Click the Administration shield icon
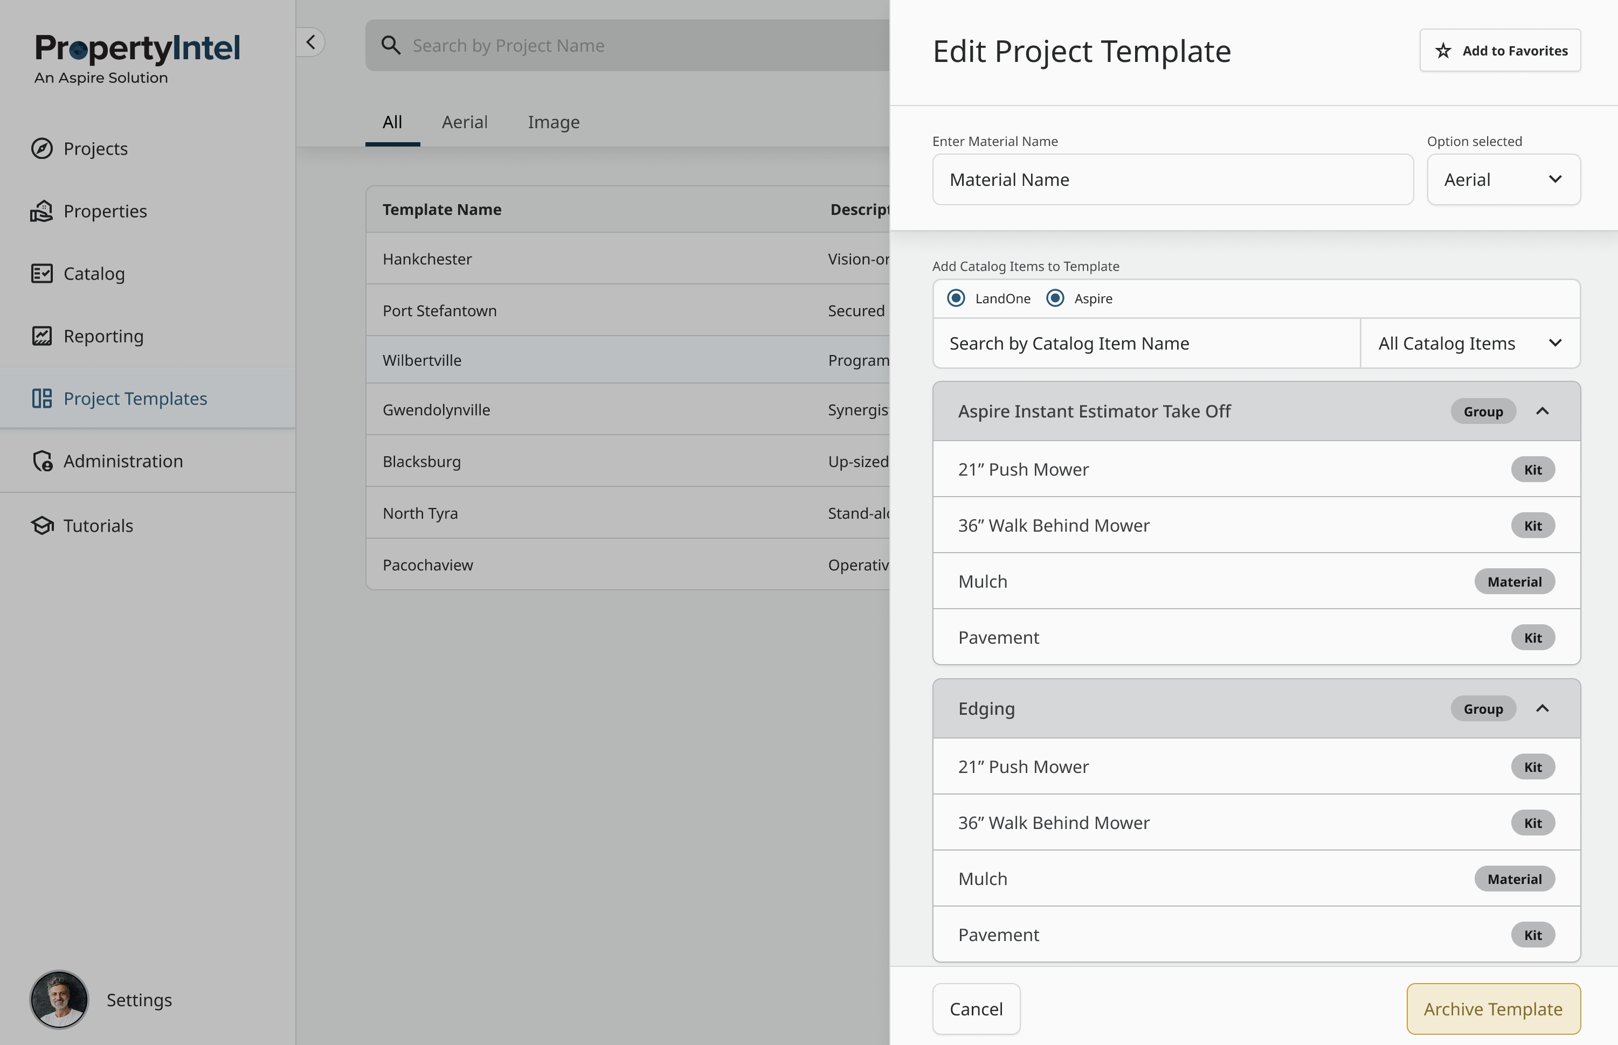Viewport: 1618px width, 1045px height. [x=42, y=461]
